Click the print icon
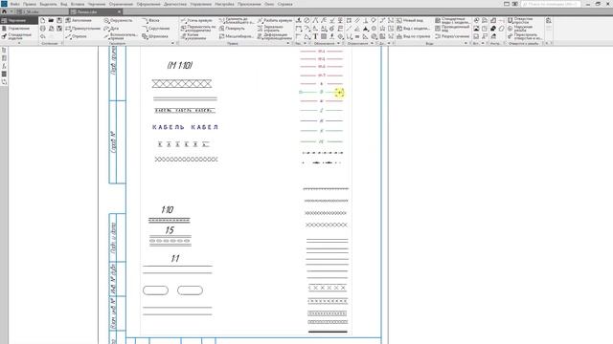The height and width of the screenshot is (344, 613). (42, 29)
